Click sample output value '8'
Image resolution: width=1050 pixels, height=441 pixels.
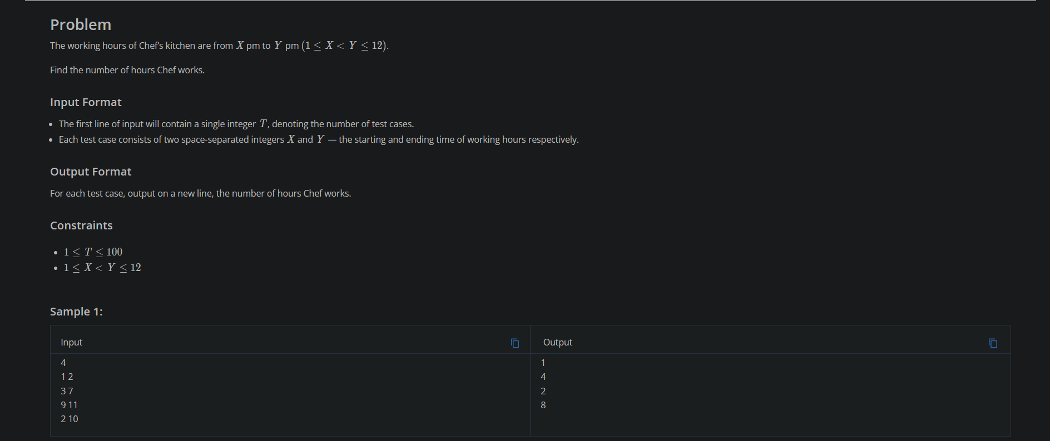(x=543, y=405)
